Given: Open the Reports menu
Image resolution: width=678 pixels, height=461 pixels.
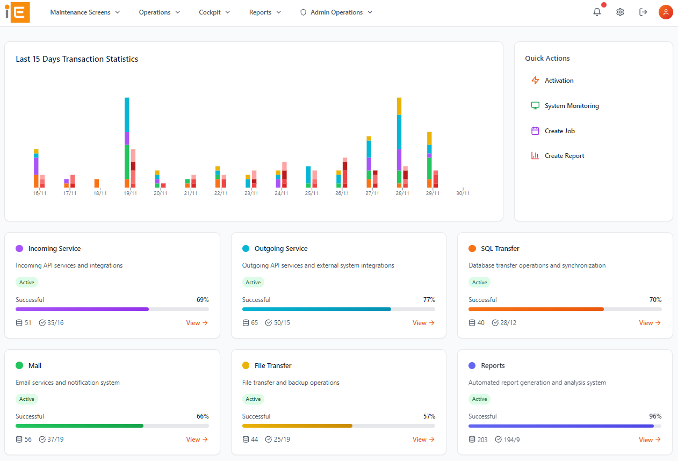Looking at the screenshot, I should [x=264, y=12].
